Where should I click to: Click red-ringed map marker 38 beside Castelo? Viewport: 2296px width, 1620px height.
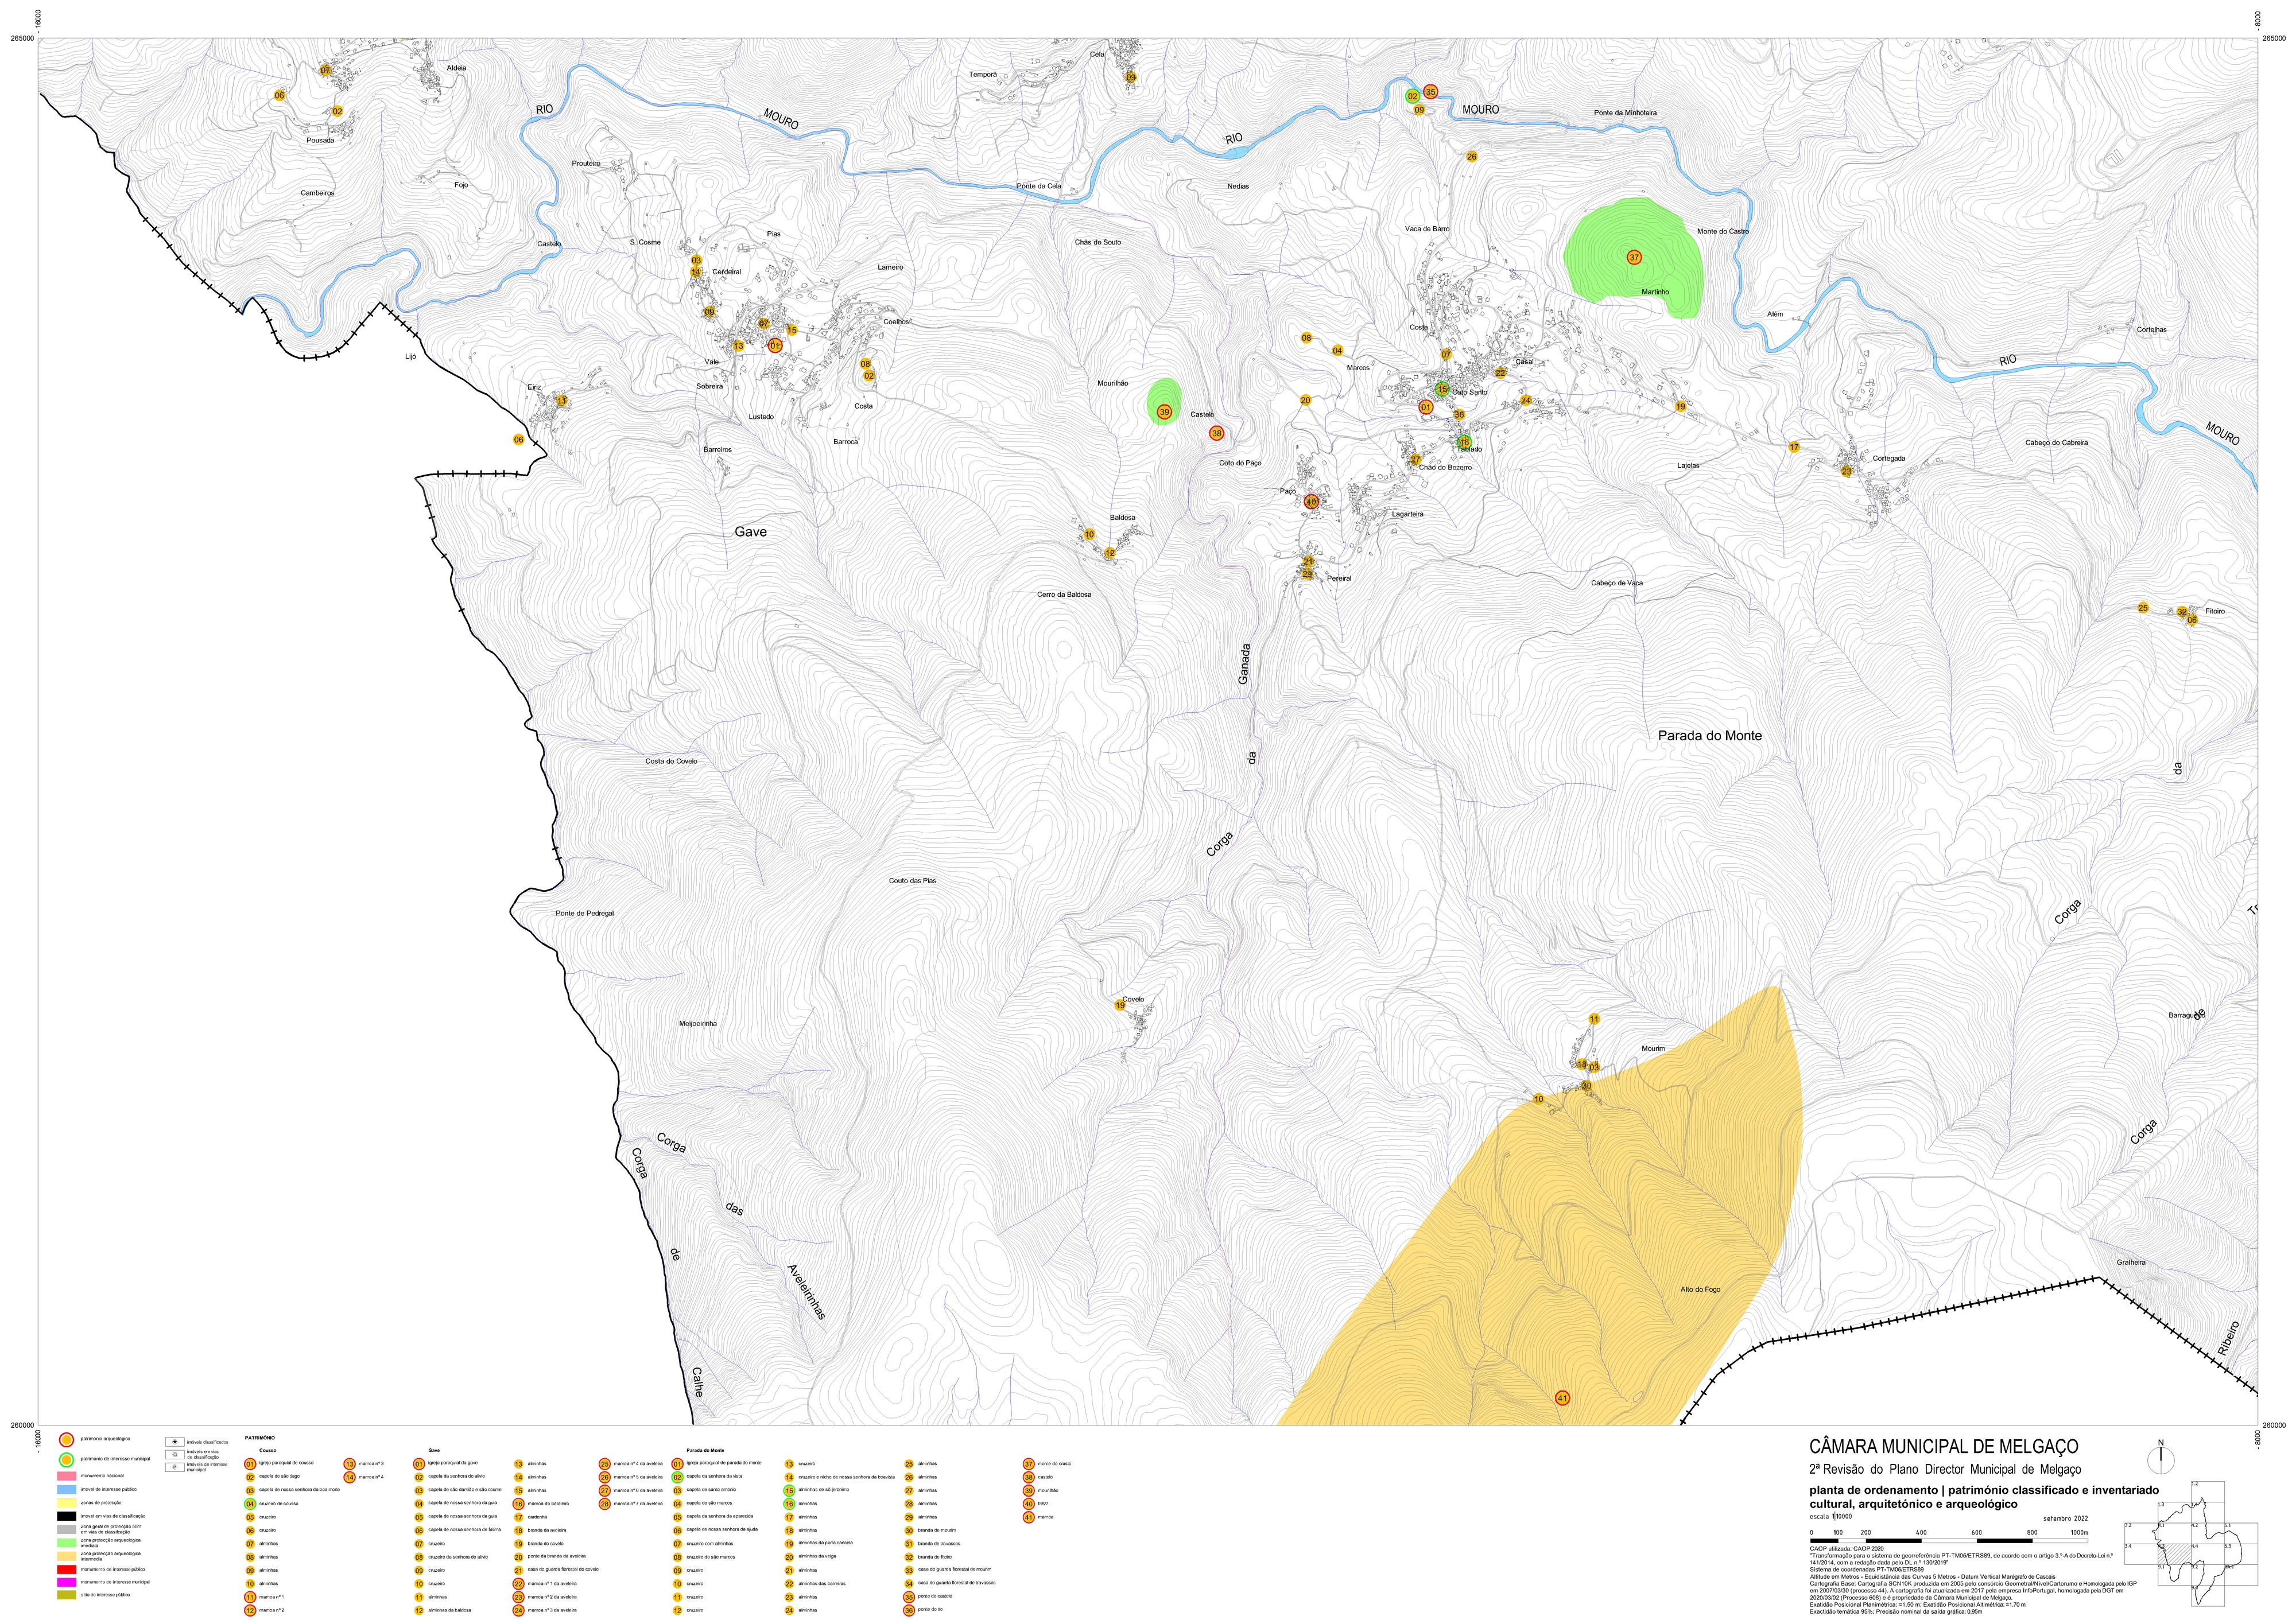pyautogui.click(x=1216, y=433)
